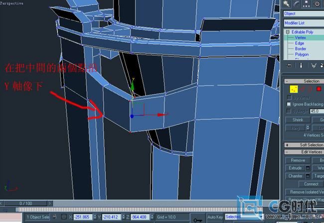Open the Motion command panel tab
The height and width of the screenshot is (223, 324).
click(317, 3)
